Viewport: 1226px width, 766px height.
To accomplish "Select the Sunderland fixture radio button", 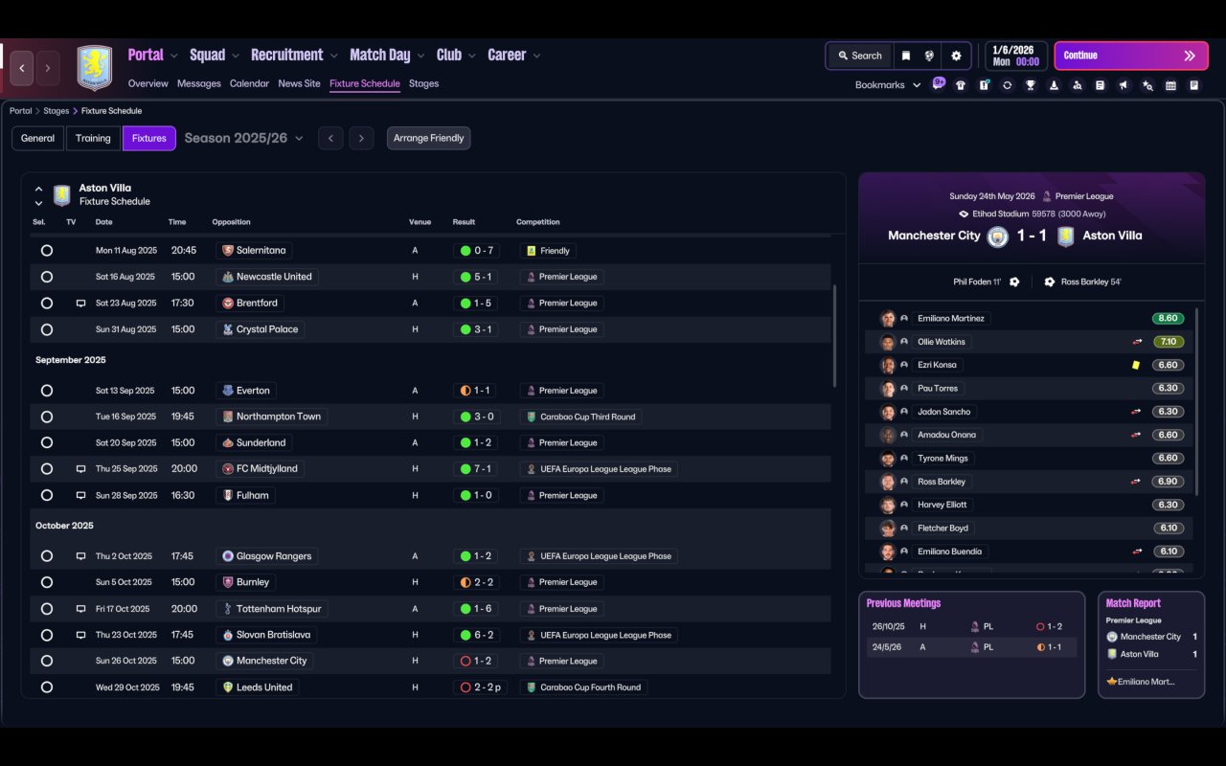I will (x=47, y=443).
